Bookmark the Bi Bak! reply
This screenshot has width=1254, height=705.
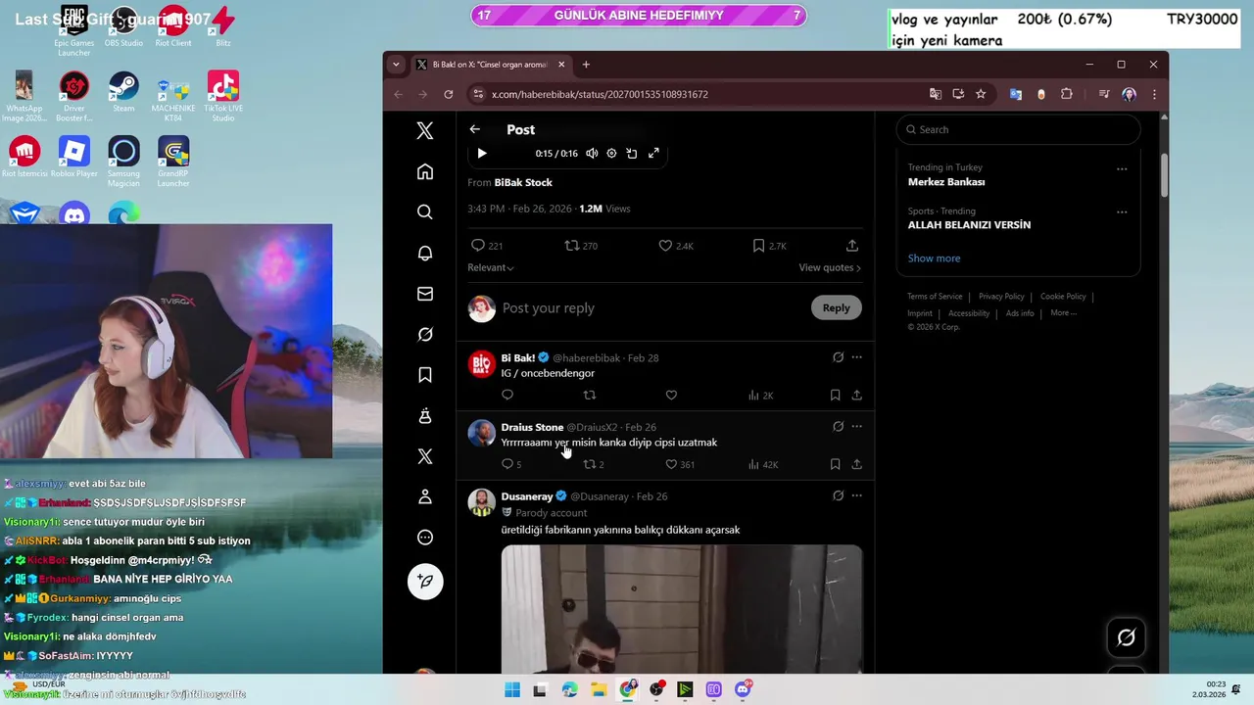click(x=835, y=395)
